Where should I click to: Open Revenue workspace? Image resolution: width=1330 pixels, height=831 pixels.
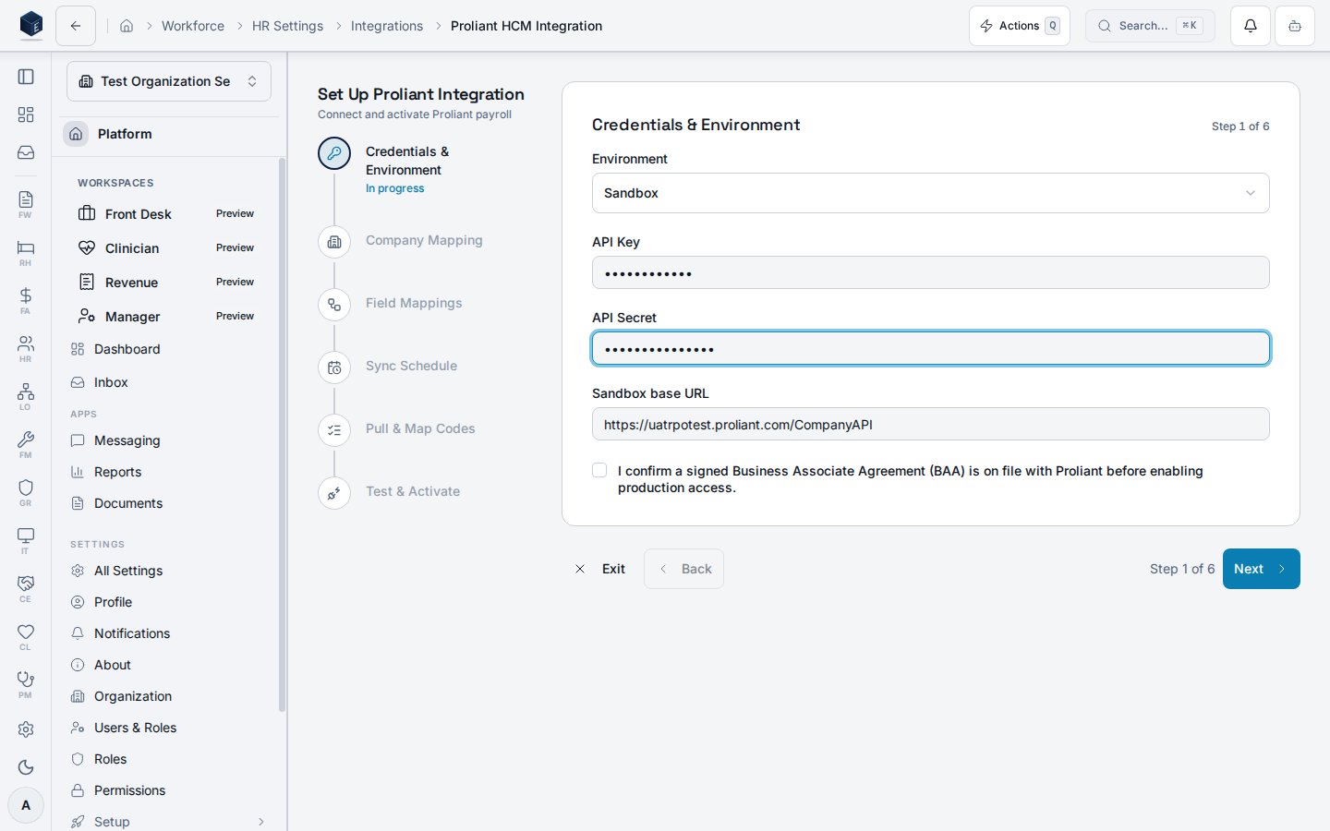click(x=169, y=283)
